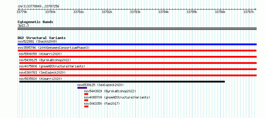The image size is (265, 118).
Task: Click the chr3:33778849..33787256 region label
Action: pyautogui.click(x=38, y=7)
